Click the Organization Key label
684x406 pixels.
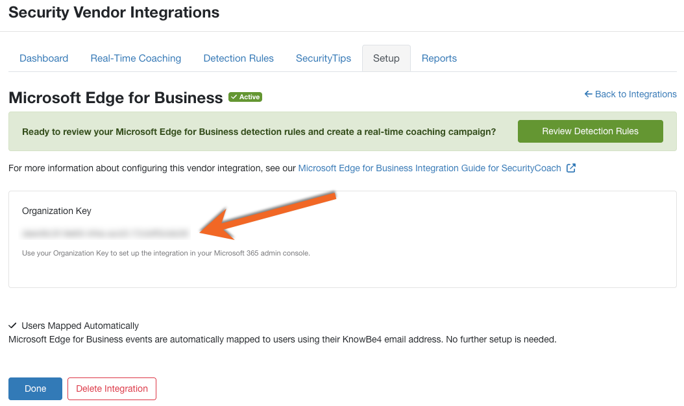click(x=56, y=211)
